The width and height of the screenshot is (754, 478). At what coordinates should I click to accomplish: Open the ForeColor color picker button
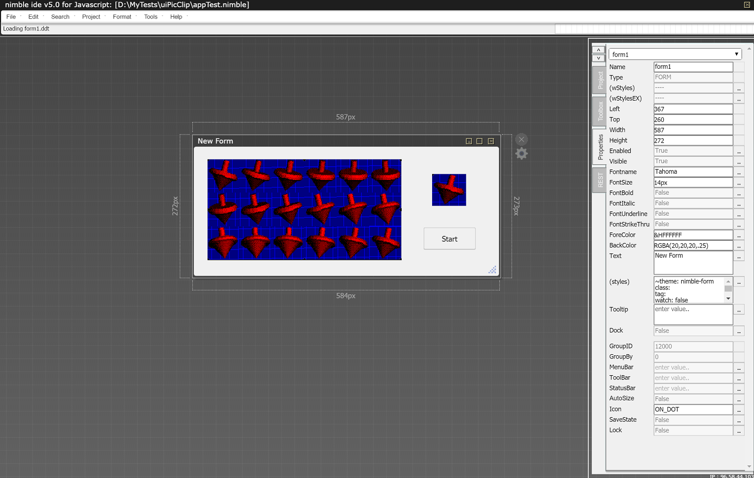(739, 235)
